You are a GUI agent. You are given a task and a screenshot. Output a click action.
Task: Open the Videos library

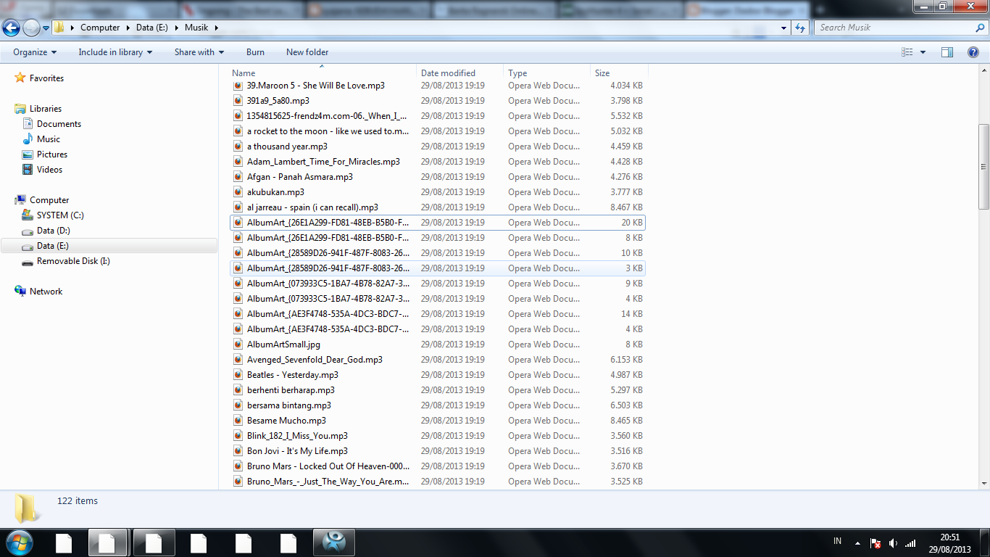pyautogui.click(x=49, y=170)
